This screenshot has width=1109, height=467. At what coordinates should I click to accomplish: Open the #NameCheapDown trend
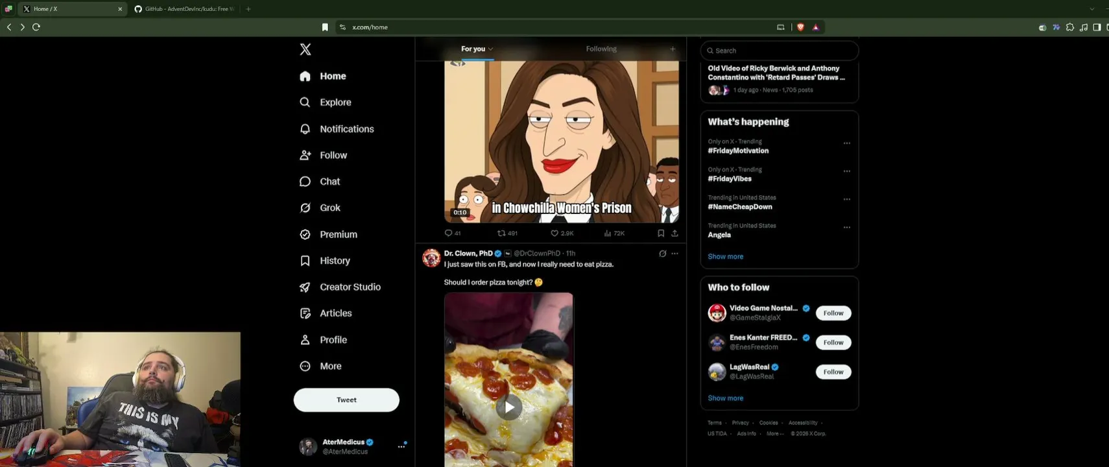coord(740,207)
